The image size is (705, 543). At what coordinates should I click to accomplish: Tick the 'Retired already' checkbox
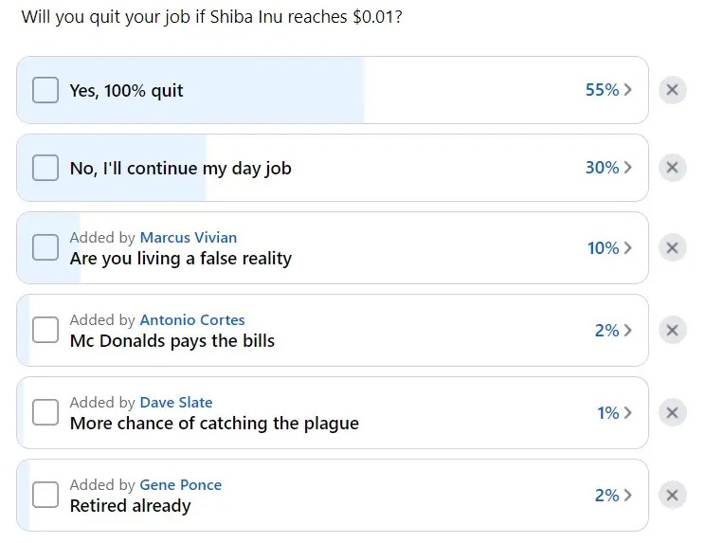45,495
